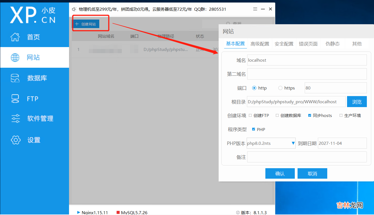The height and width of the screenshot is (215, 374).
Task: Open the 到期日期 date field
Action: [x=342, y=143]
